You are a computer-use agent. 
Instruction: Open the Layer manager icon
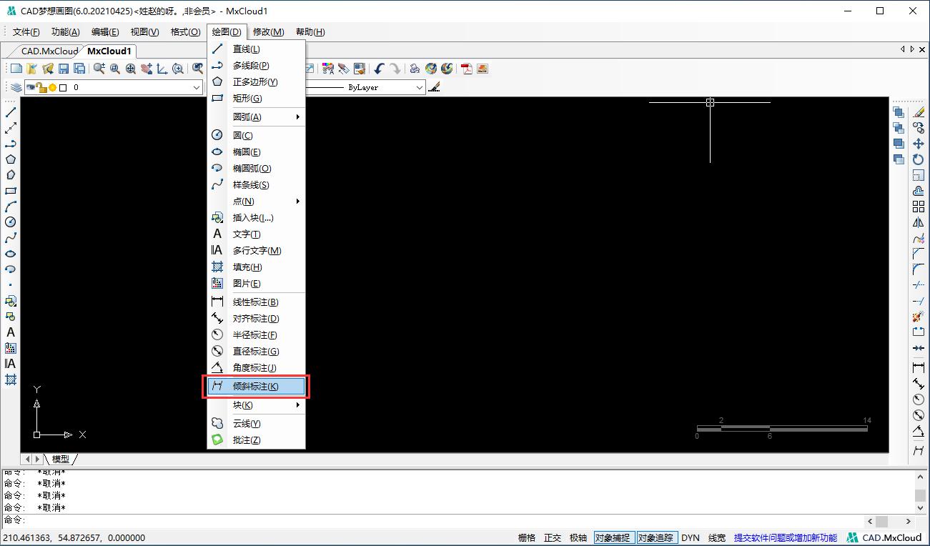(x=16, y=87)
